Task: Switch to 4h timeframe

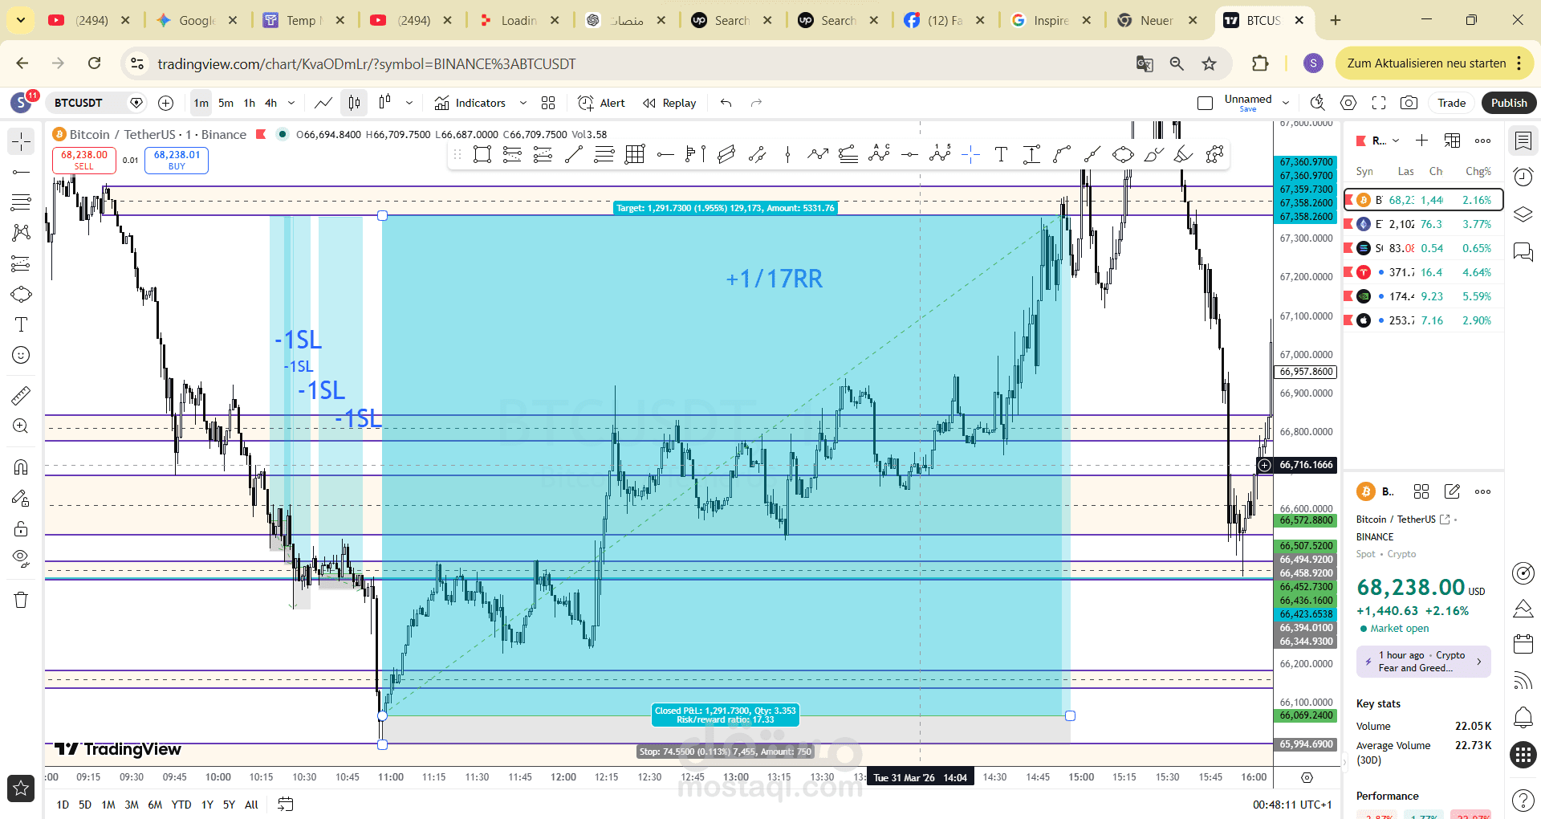Action: (x=271, y=103)
